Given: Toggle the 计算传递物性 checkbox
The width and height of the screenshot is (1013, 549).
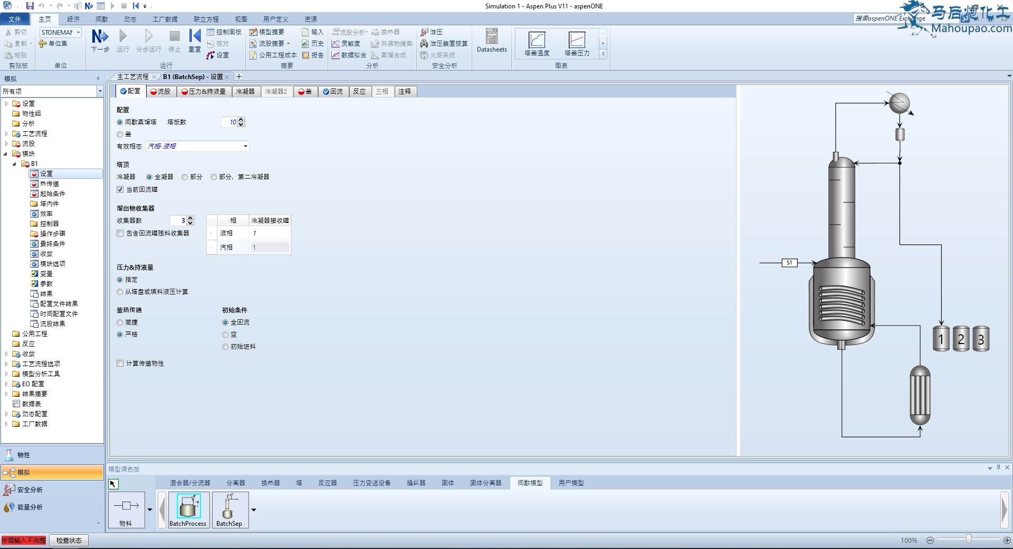Looking at the screenshot, I should click(x=120, y=364).
